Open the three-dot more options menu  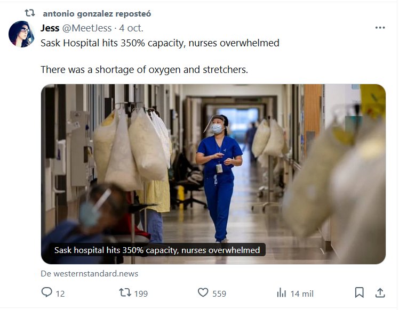(x=380, y=28)
